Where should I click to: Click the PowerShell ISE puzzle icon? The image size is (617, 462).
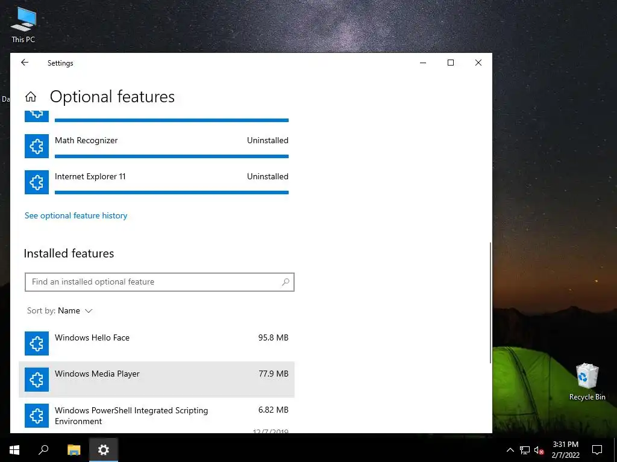pos(37,416)
